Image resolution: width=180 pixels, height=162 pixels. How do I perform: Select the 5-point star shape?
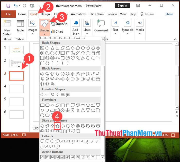click(x=57, y=126)
